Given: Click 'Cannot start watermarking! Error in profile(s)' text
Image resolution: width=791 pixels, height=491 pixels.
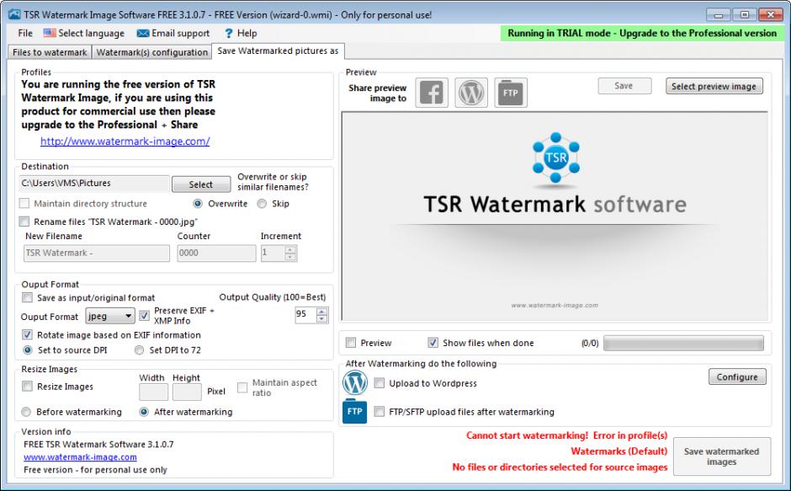Looking at the screenshot, I should coord(566,435).
